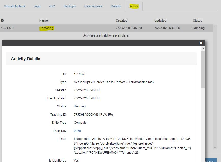Switch to the vApp tab
221x162 pixels.
pos(37,6)
